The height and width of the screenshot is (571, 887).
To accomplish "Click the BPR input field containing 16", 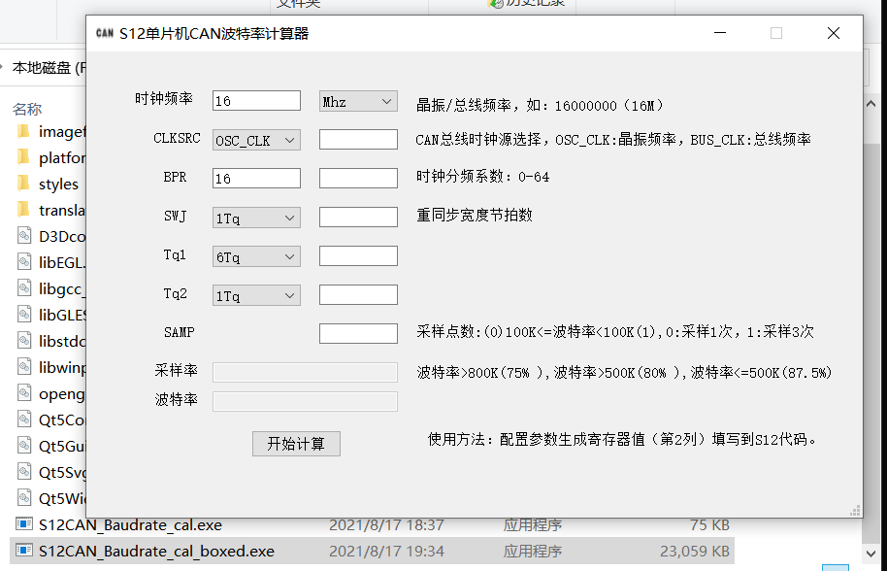I will (x=256, y=179).
